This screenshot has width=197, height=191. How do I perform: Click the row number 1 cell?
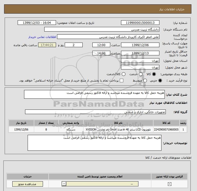(183, 129)
